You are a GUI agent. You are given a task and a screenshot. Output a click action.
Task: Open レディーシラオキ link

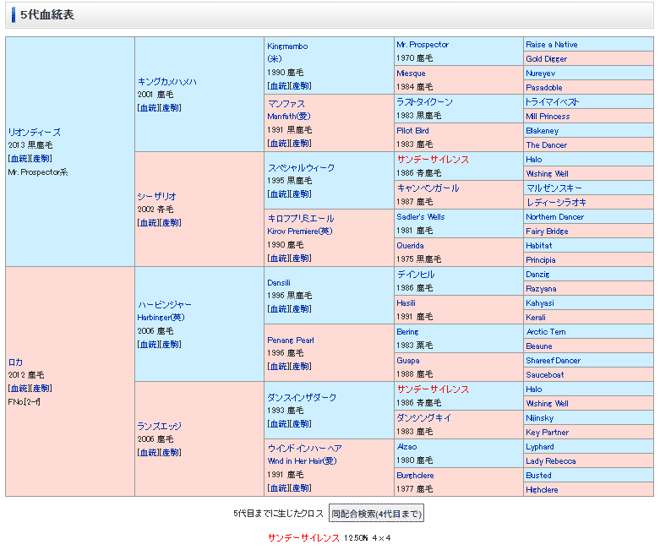(x=556, y=203)
